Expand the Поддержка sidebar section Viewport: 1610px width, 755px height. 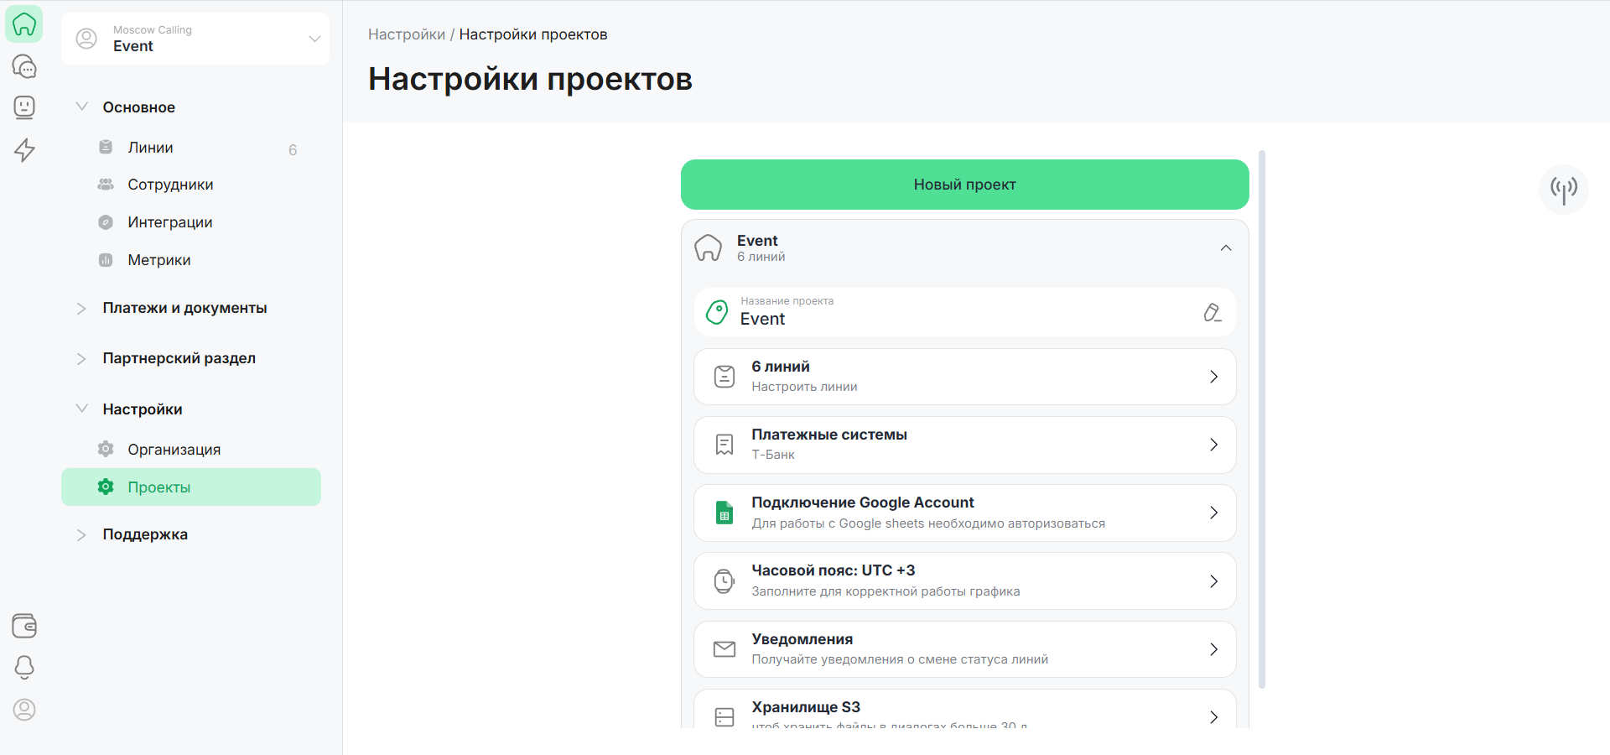click(x=144, y=534)
